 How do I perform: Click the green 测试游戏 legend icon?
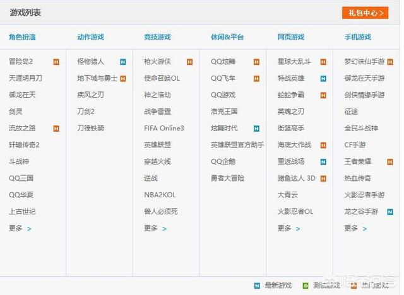(306, 286)
